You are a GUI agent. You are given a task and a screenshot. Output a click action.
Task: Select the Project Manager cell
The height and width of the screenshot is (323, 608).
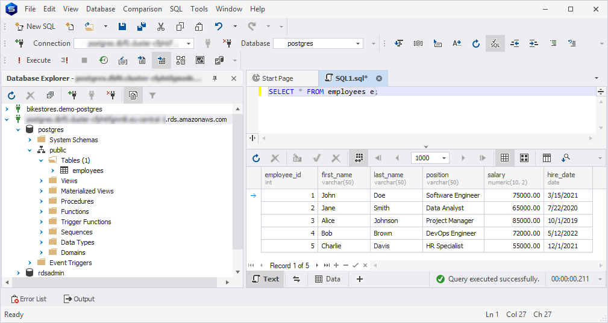click(x=453, y=221)
